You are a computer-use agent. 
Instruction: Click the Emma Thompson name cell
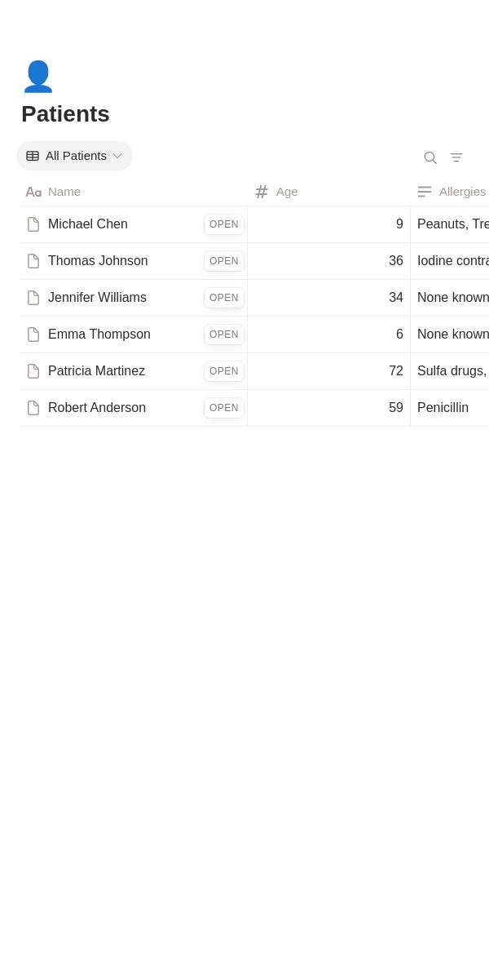[134, 334]
